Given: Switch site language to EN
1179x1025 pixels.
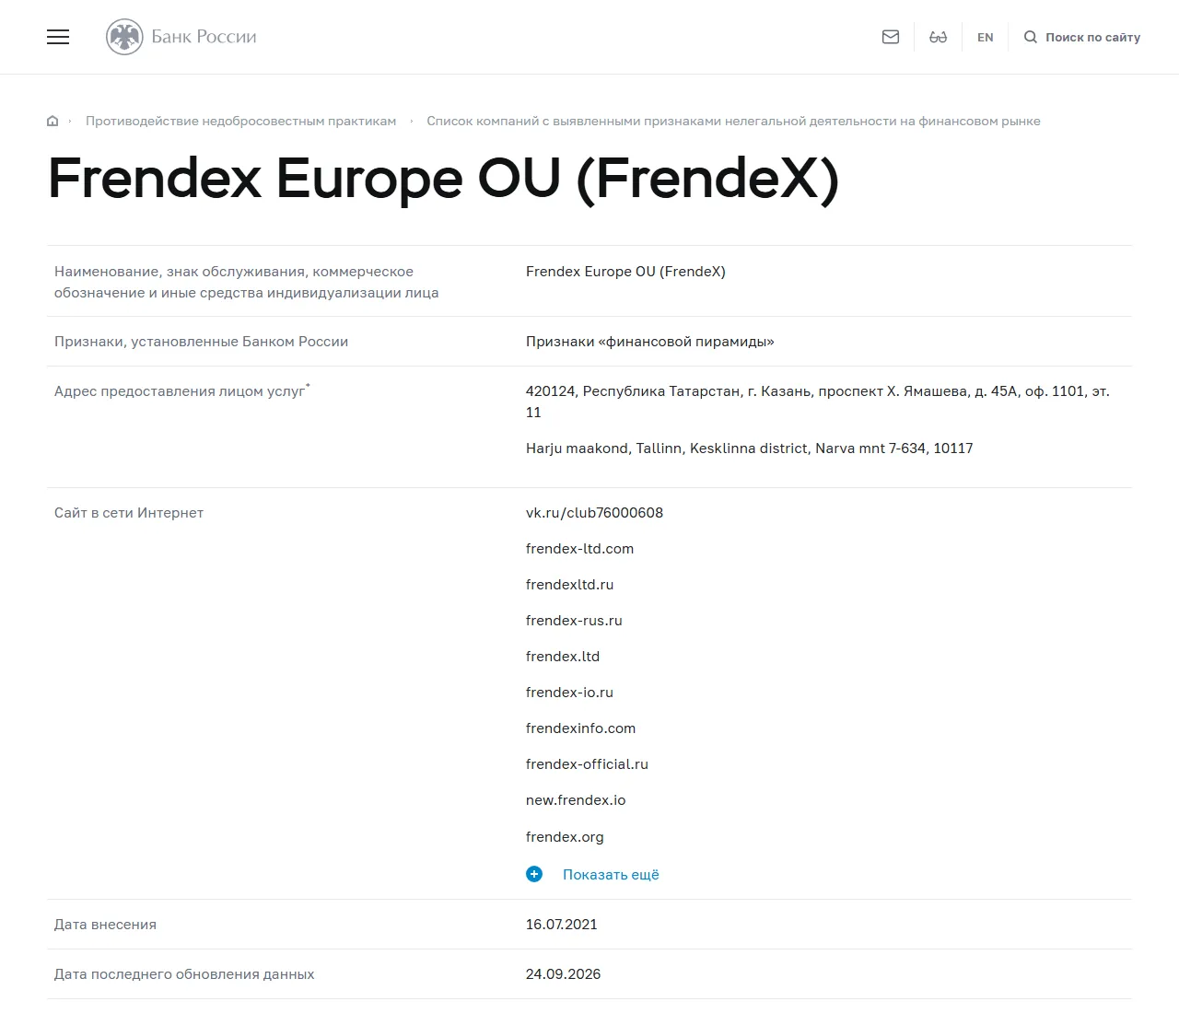Looking at the screenshot, I should pyautogui.click(x=986, y=38).
